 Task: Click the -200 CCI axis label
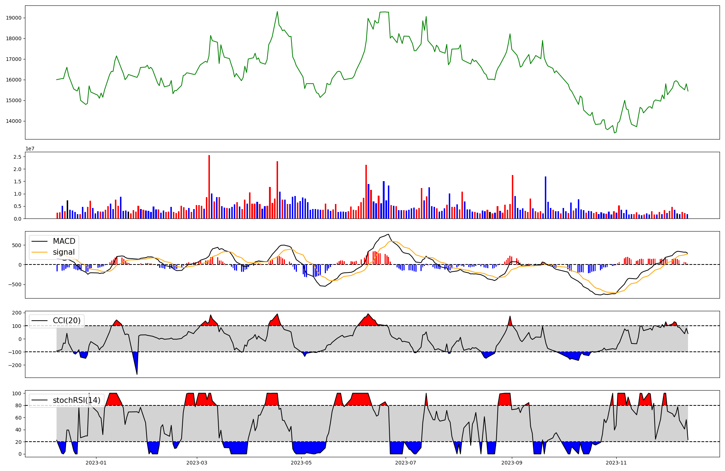(x=14, y=365)
